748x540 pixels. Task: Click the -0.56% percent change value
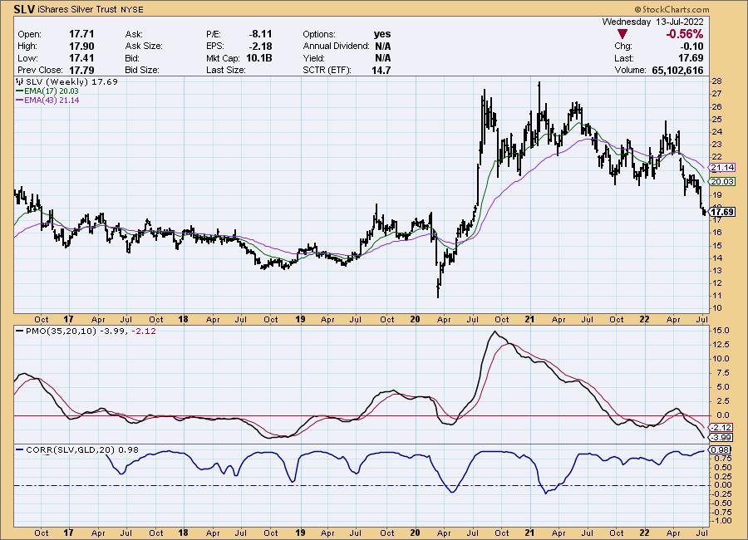tap(685, 34)
